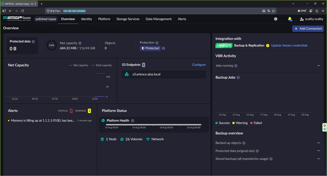Switch to the Overview tab
327x176 pixels.
(68, 19)
